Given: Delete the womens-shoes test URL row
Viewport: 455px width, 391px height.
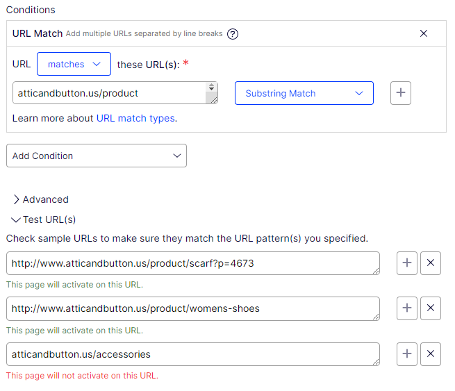Looking at the screenshot, I should click(431, 308).
